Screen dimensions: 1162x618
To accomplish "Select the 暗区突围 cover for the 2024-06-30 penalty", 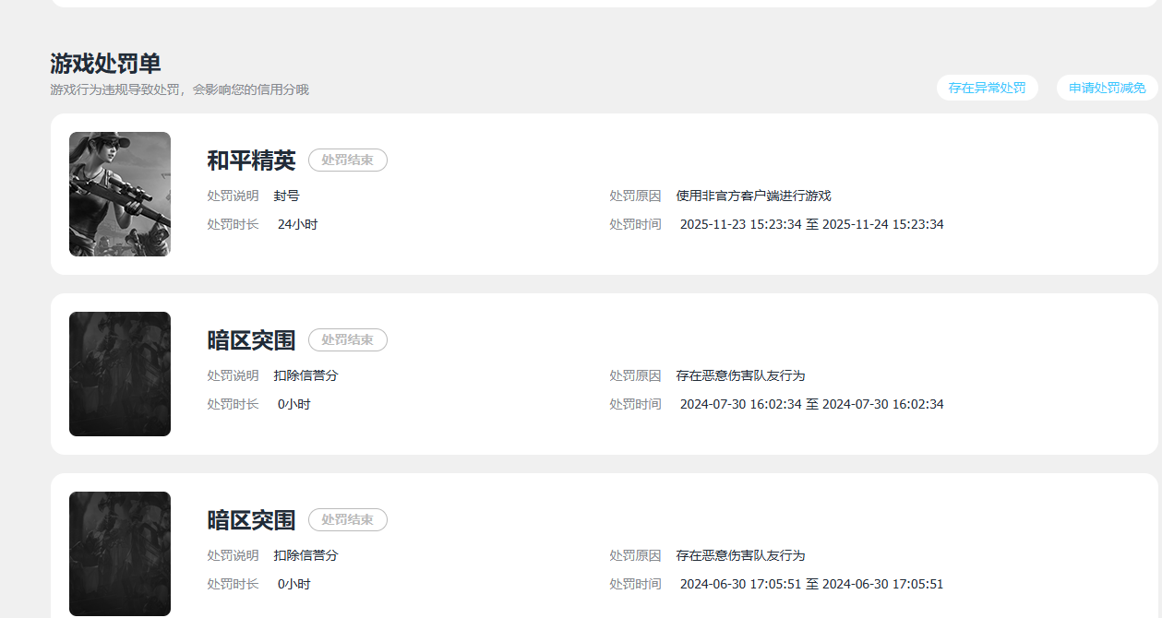I will tap(120, 553).
